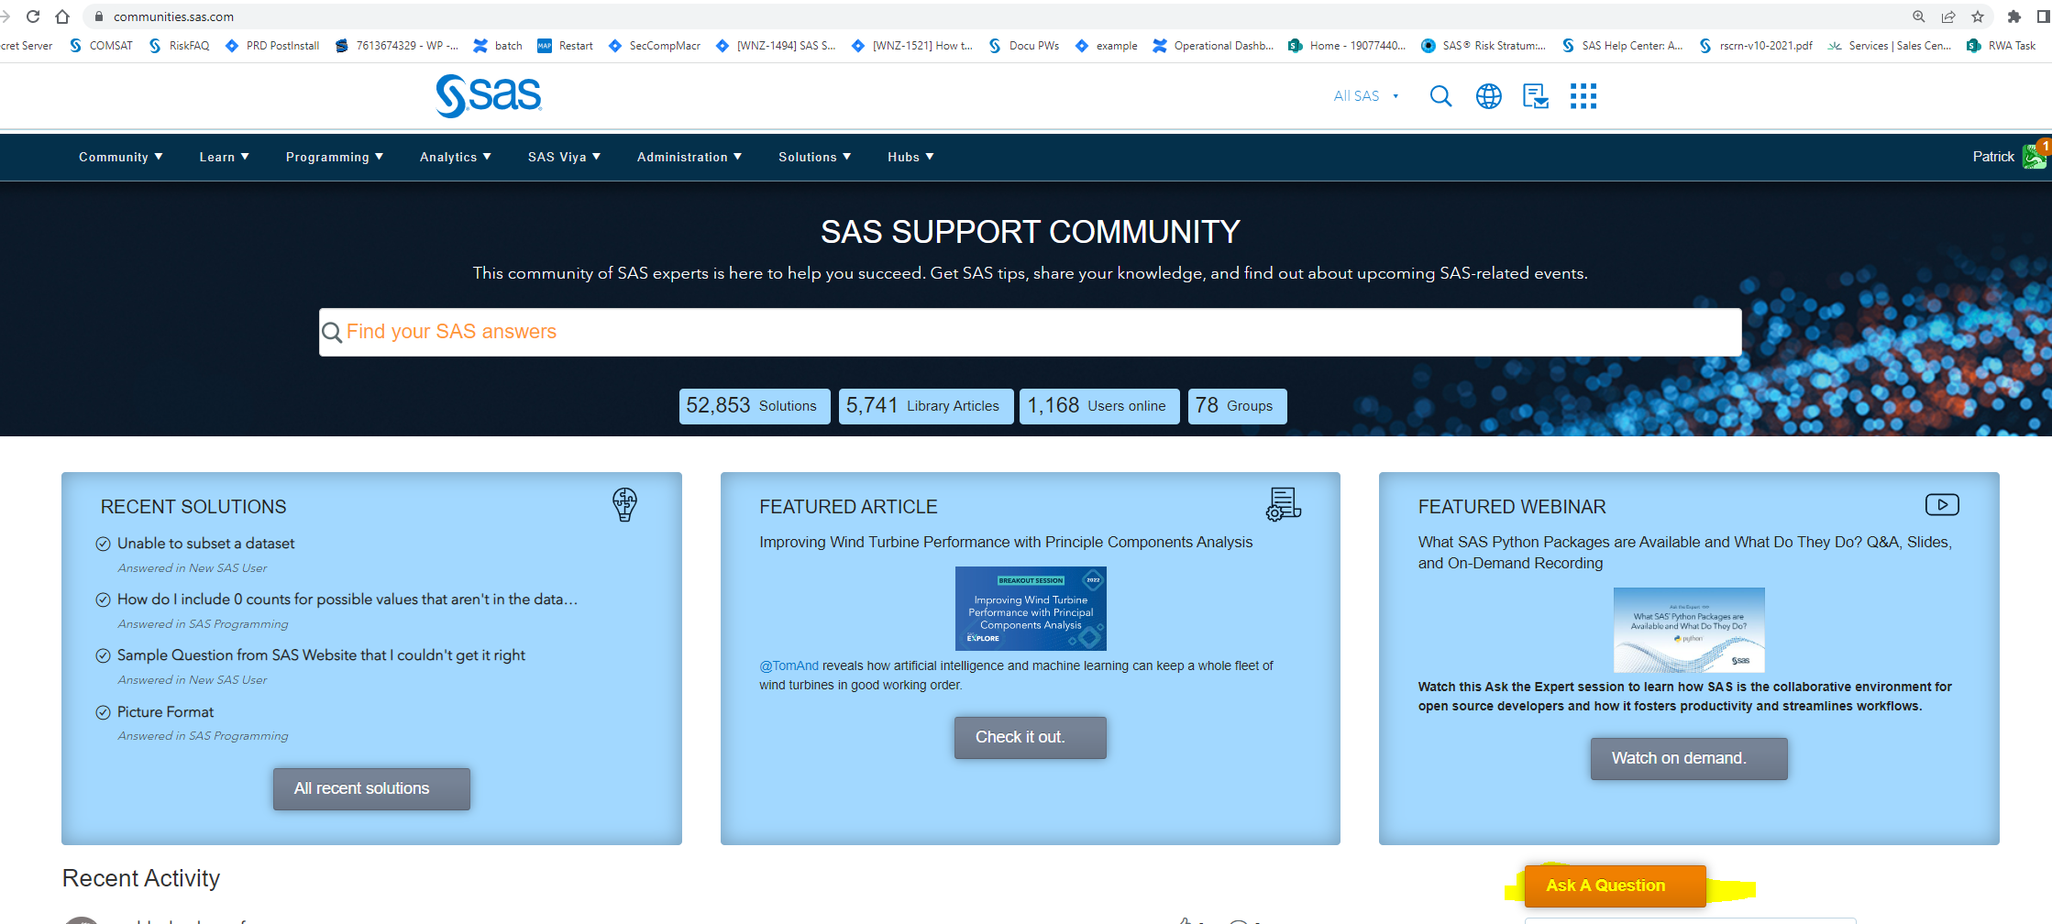
Task: Click the globe language icon
Action: pyautogui.click(x=1488, y=95)
